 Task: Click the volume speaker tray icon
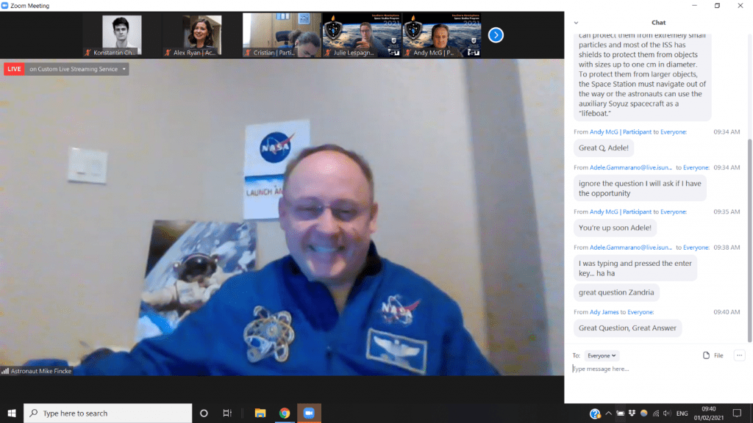(x=667, y=413)
